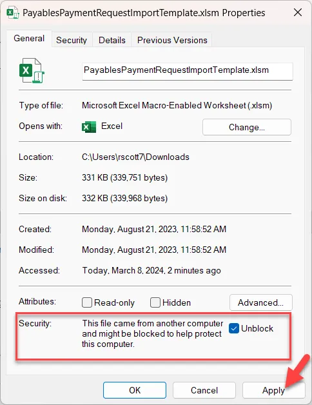This screenshot has width=312, height=405.
Task: Click the Excel file icon in title bar
Action: [x=13, y=13]
